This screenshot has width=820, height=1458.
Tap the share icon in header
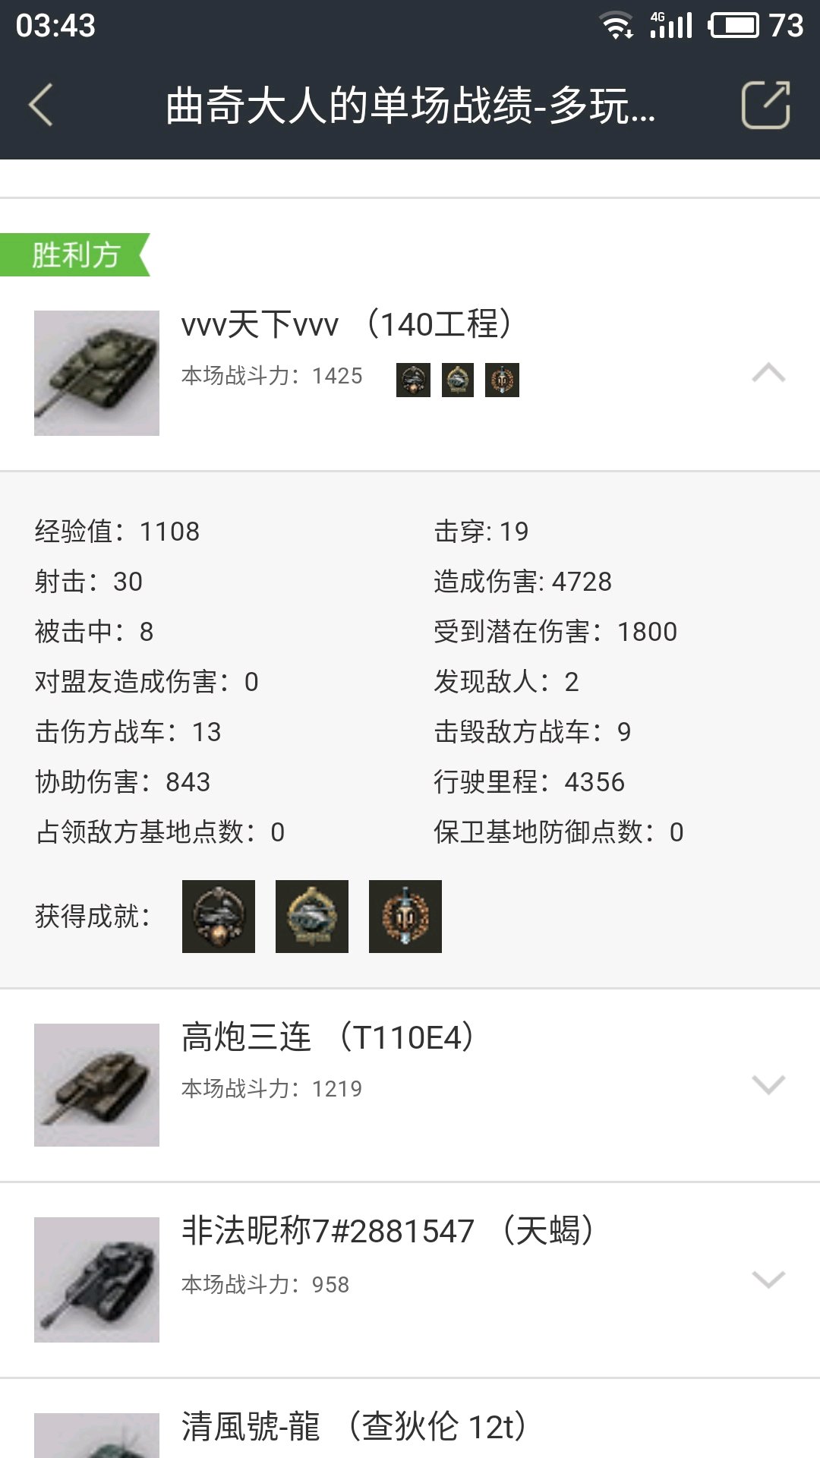(x=765, y=105)
